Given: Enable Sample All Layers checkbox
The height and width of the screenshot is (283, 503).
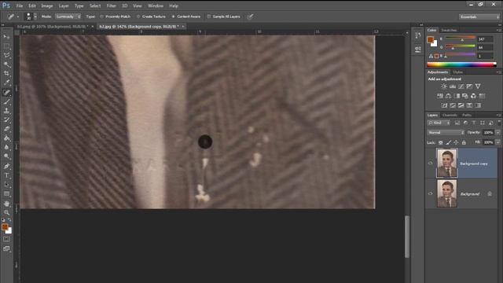Looking at the screenshot, I should pos(209,17).
